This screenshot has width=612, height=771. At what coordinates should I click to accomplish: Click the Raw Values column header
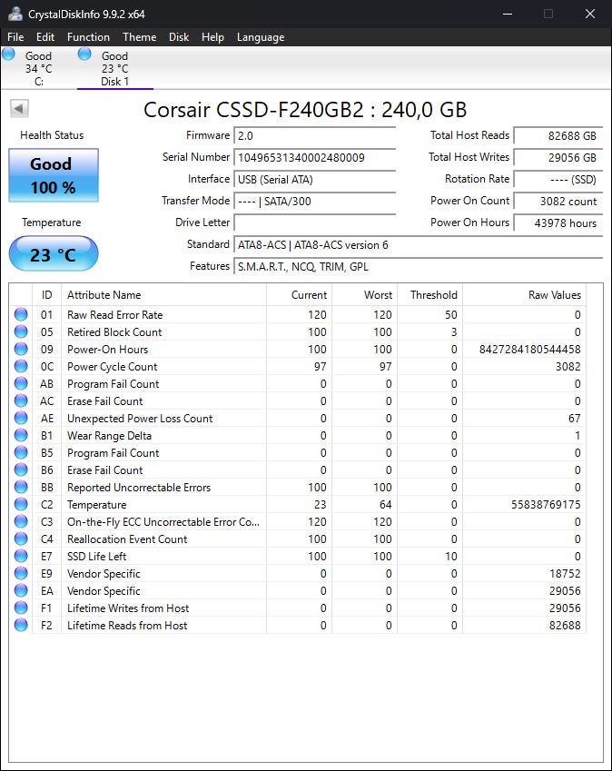pos(524,294)
